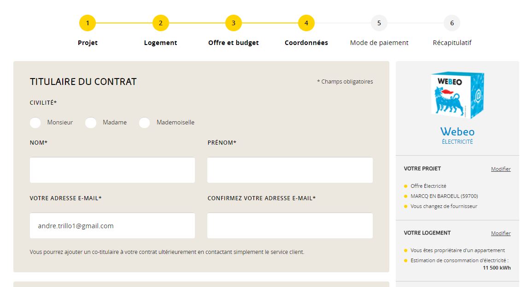Click the Coordonnées step label
The width and height of the screenshot is (528, 287).
pos(306,43)
